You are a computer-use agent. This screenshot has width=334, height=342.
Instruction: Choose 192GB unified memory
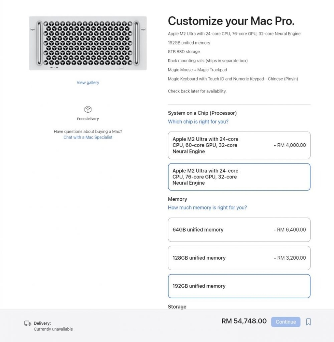[239, 286]
